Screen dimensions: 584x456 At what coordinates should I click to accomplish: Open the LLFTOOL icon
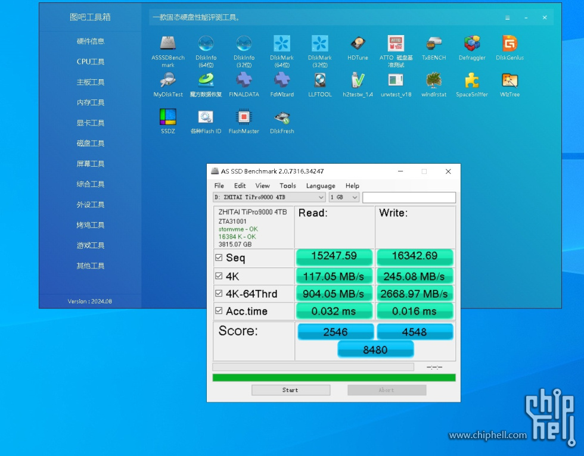320,80
